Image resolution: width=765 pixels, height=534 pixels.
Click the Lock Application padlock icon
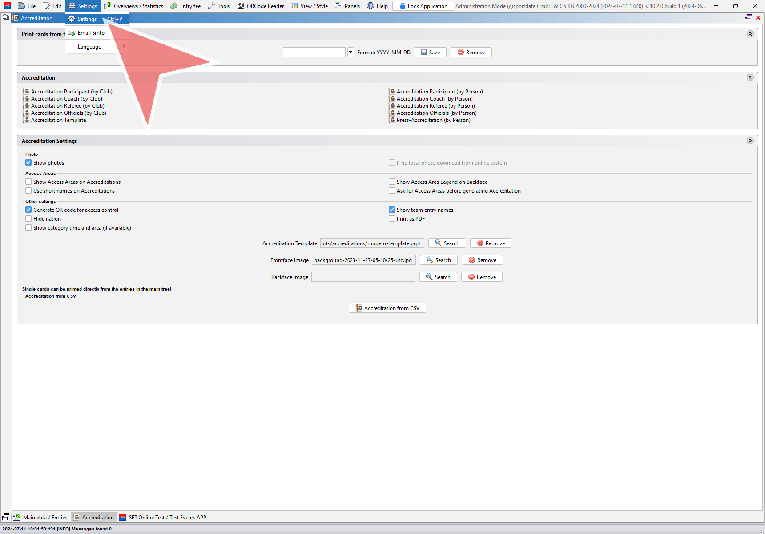click(402, 6)
